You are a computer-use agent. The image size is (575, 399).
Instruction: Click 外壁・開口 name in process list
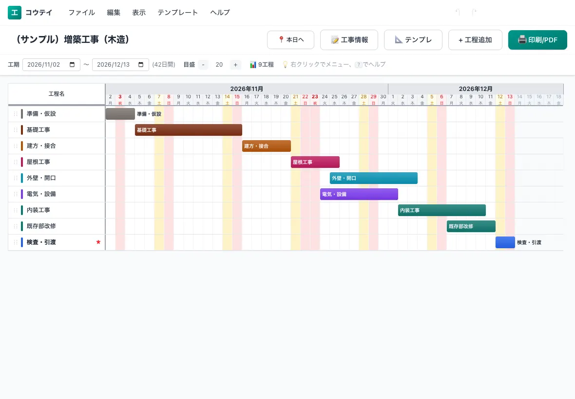tap(41, 178)
